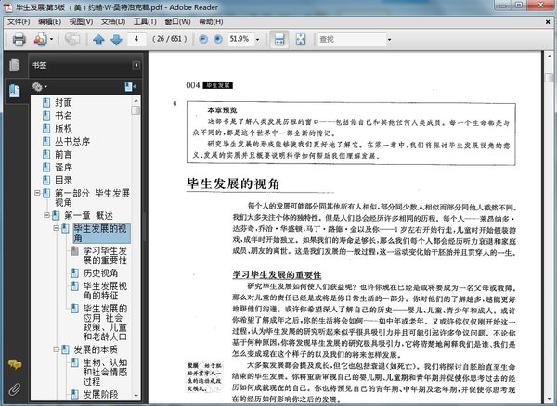Open the 视图(V) menu
This screenshot has height=406, width=557.
coord(81,21)
